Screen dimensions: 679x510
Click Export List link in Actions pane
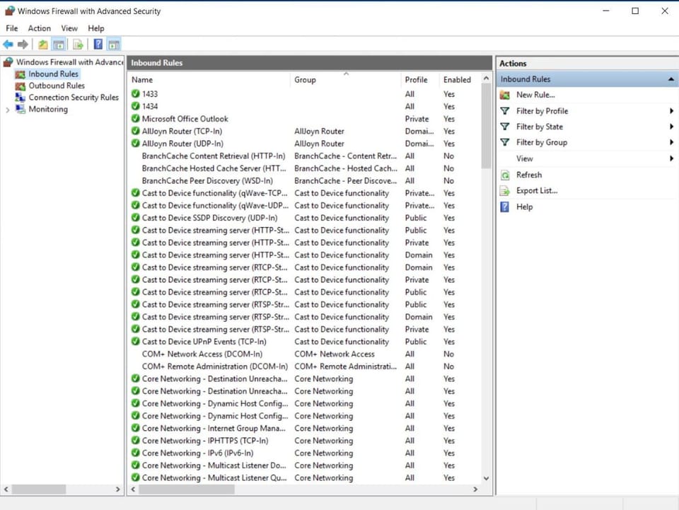click(536, 190)
